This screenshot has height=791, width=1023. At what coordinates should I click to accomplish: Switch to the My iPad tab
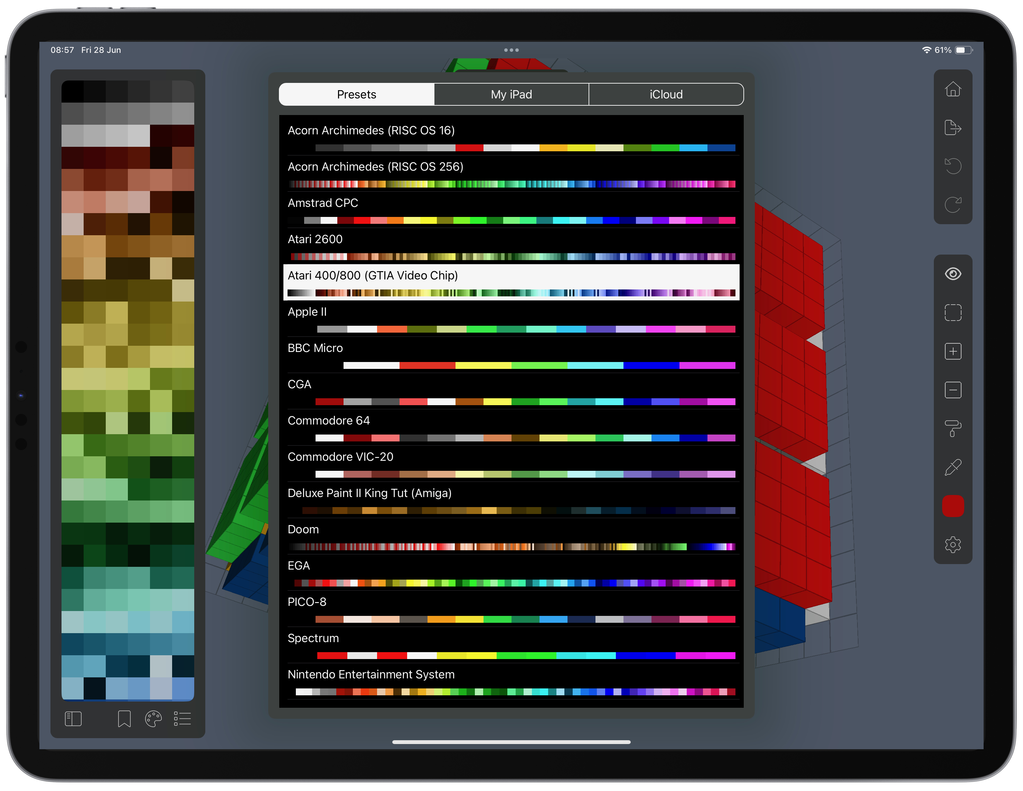511,95
